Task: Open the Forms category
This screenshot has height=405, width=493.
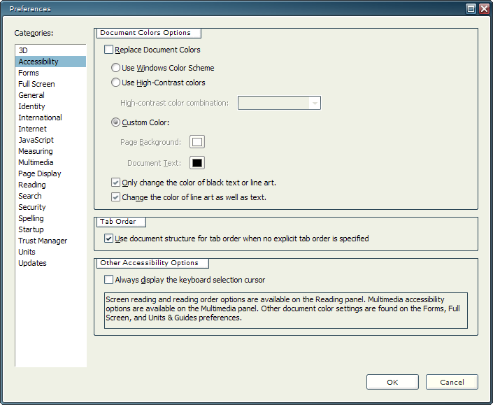Action: (50, 73)
